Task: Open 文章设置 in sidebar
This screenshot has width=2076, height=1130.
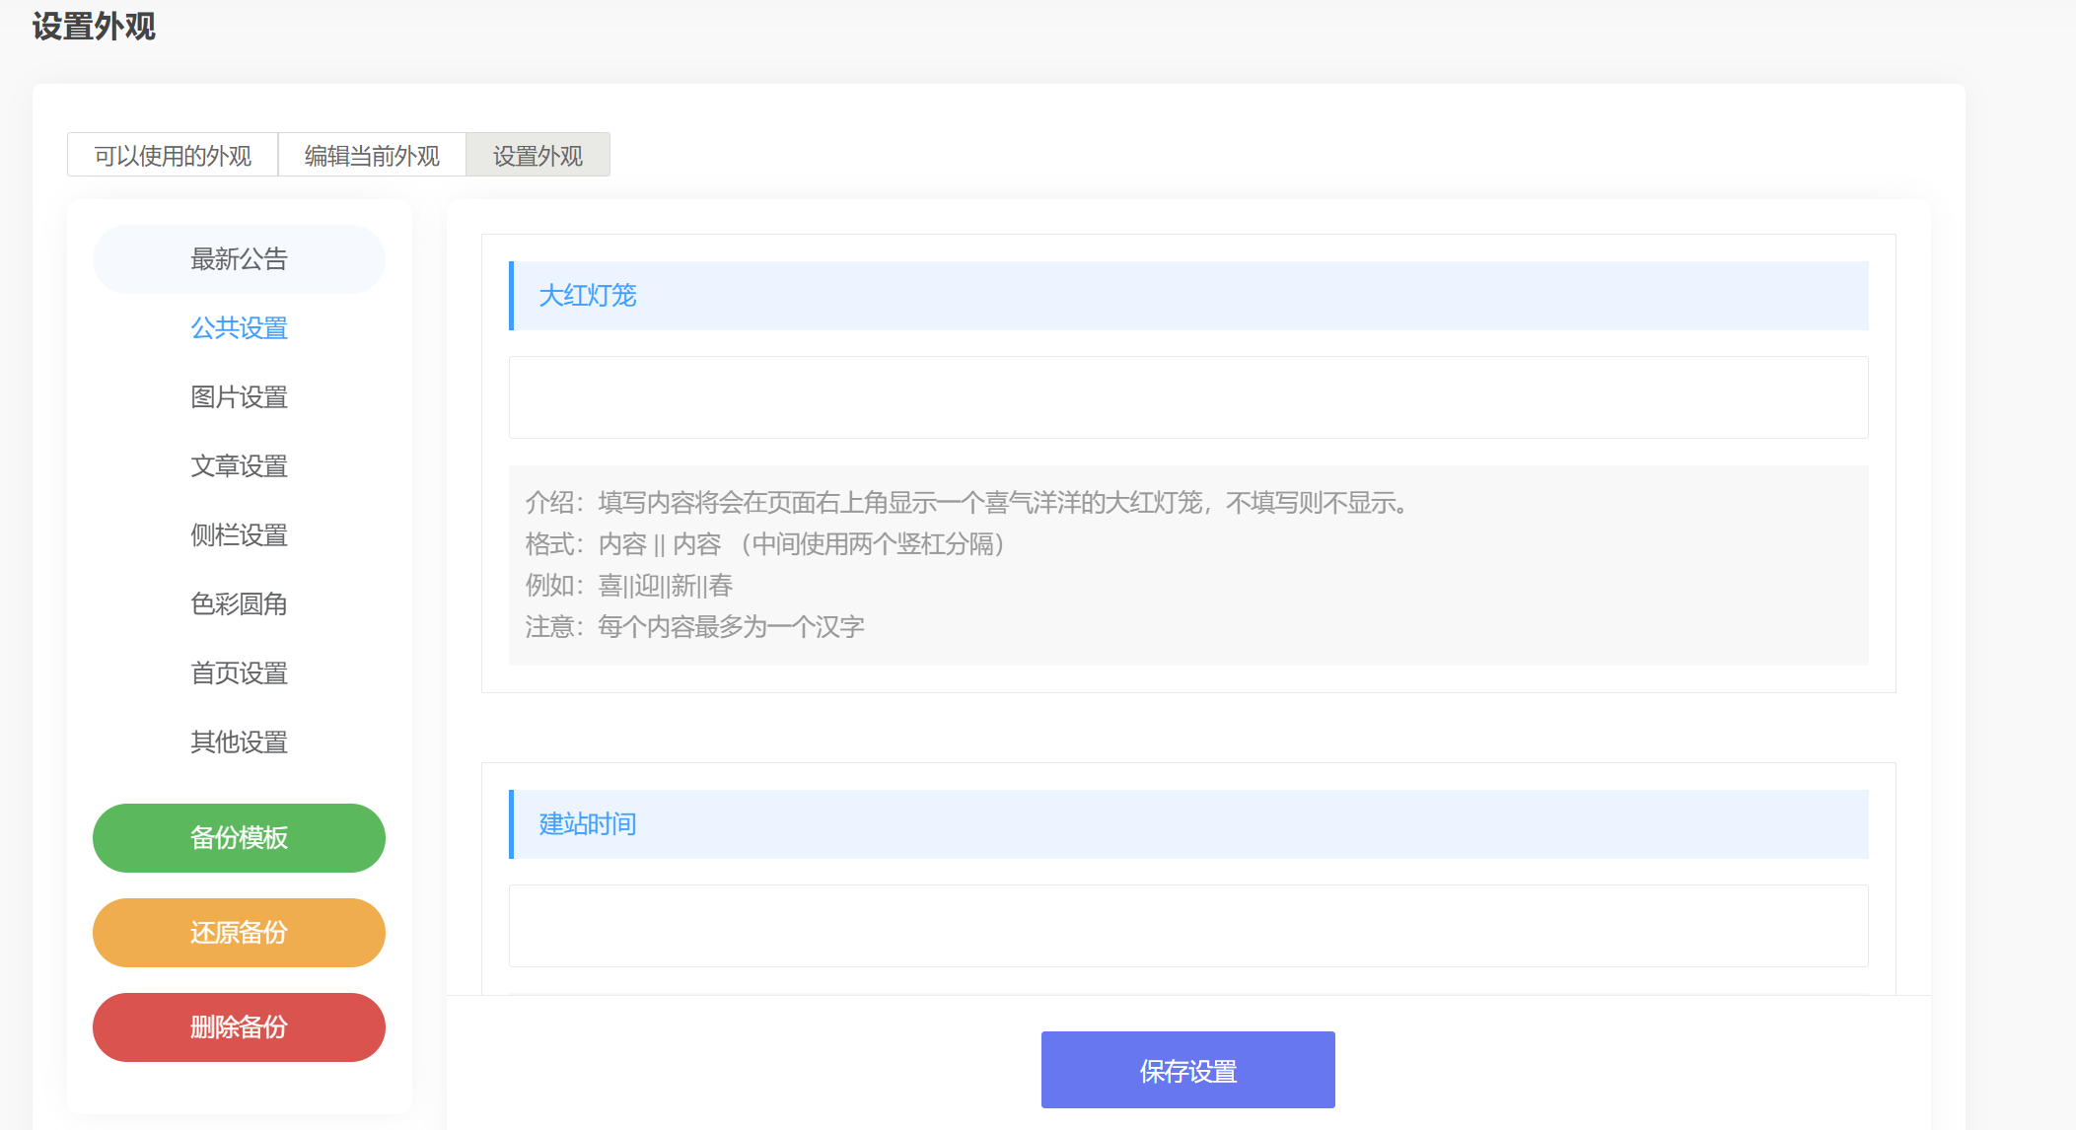Action: pyautogui.click(x=239, y=466)
